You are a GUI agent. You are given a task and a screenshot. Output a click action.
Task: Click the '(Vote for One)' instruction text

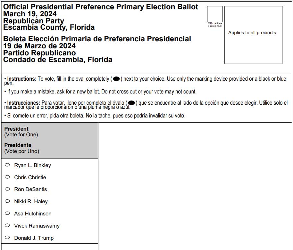21,134
